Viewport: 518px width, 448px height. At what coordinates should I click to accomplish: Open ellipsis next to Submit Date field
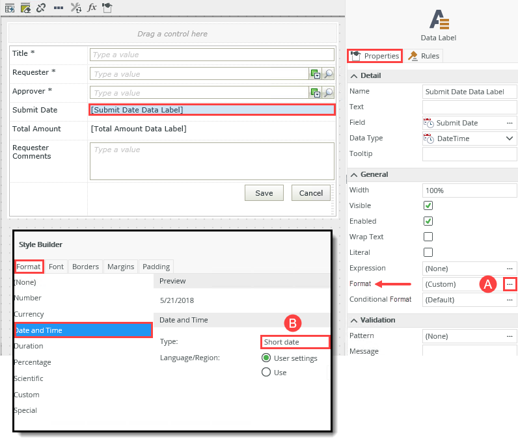510,123
